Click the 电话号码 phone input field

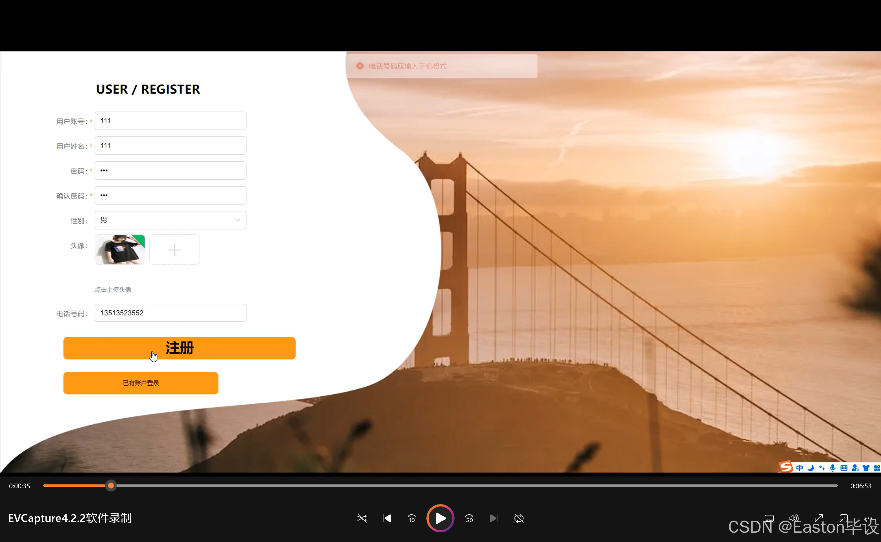coord(170,313)
